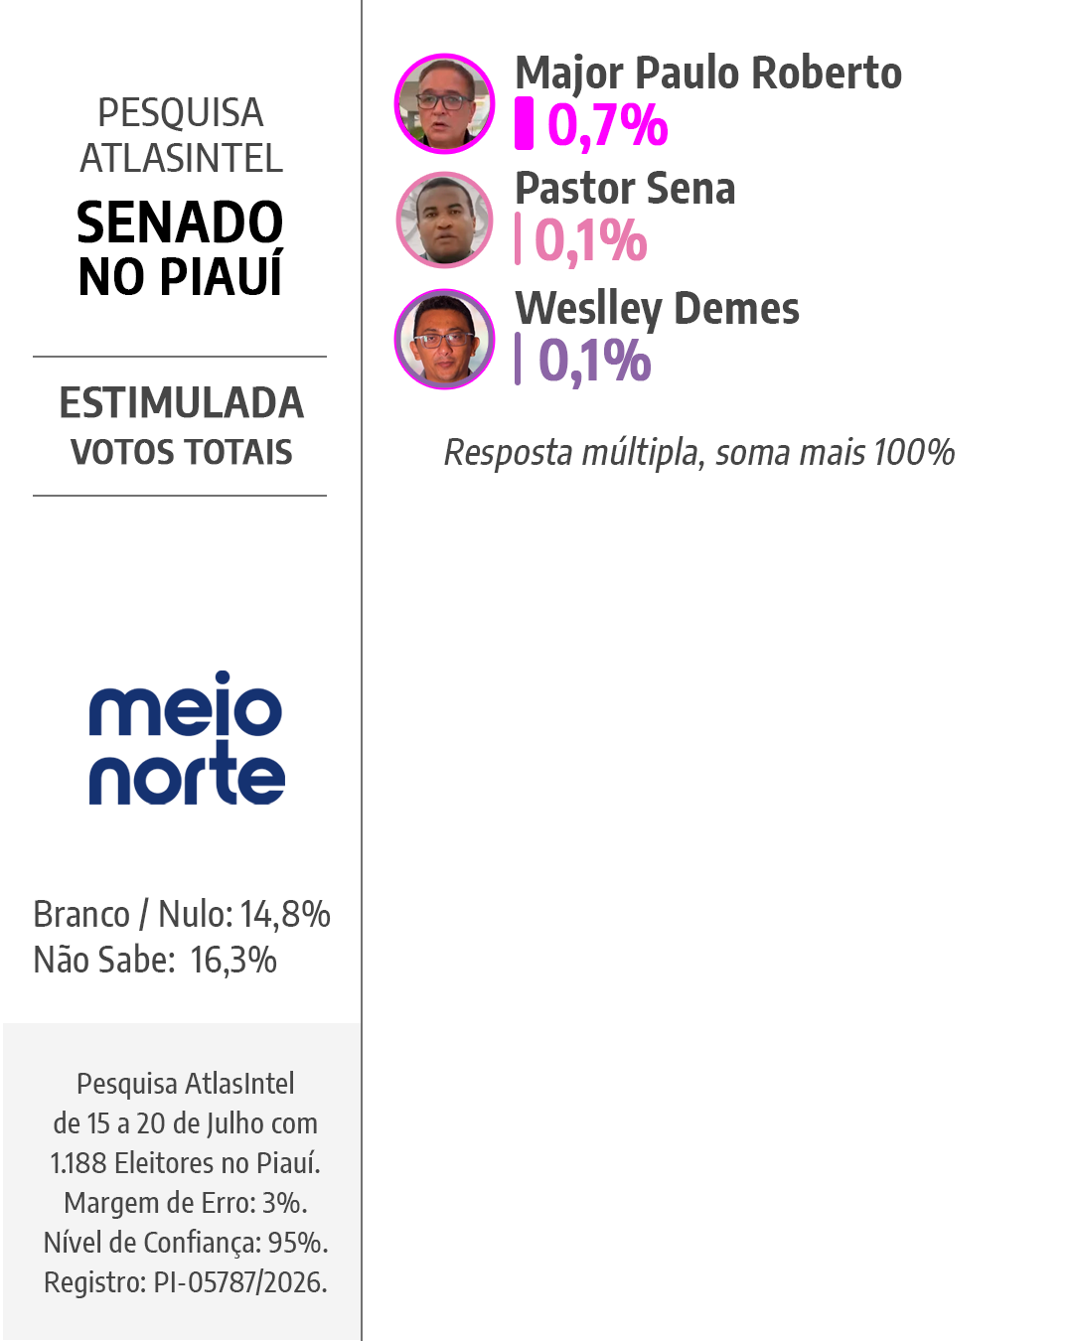Click the ESTIMULADA label
This screenshot has height=1341, width=1073.
tap(182, 402)
